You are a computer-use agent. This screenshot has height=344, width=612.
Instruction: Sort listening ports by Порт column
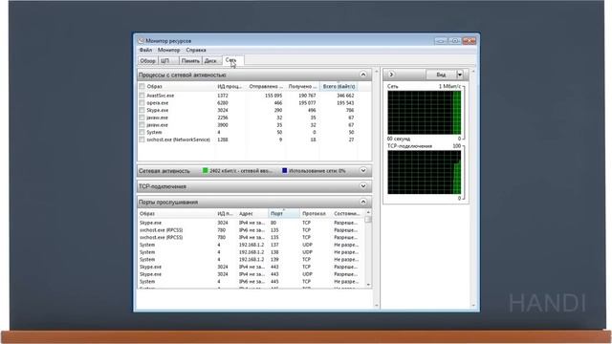point(284,214)
